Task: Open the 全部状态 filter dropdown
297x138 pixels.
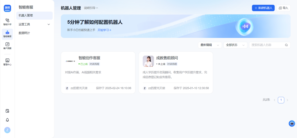Action: (235, 45)
